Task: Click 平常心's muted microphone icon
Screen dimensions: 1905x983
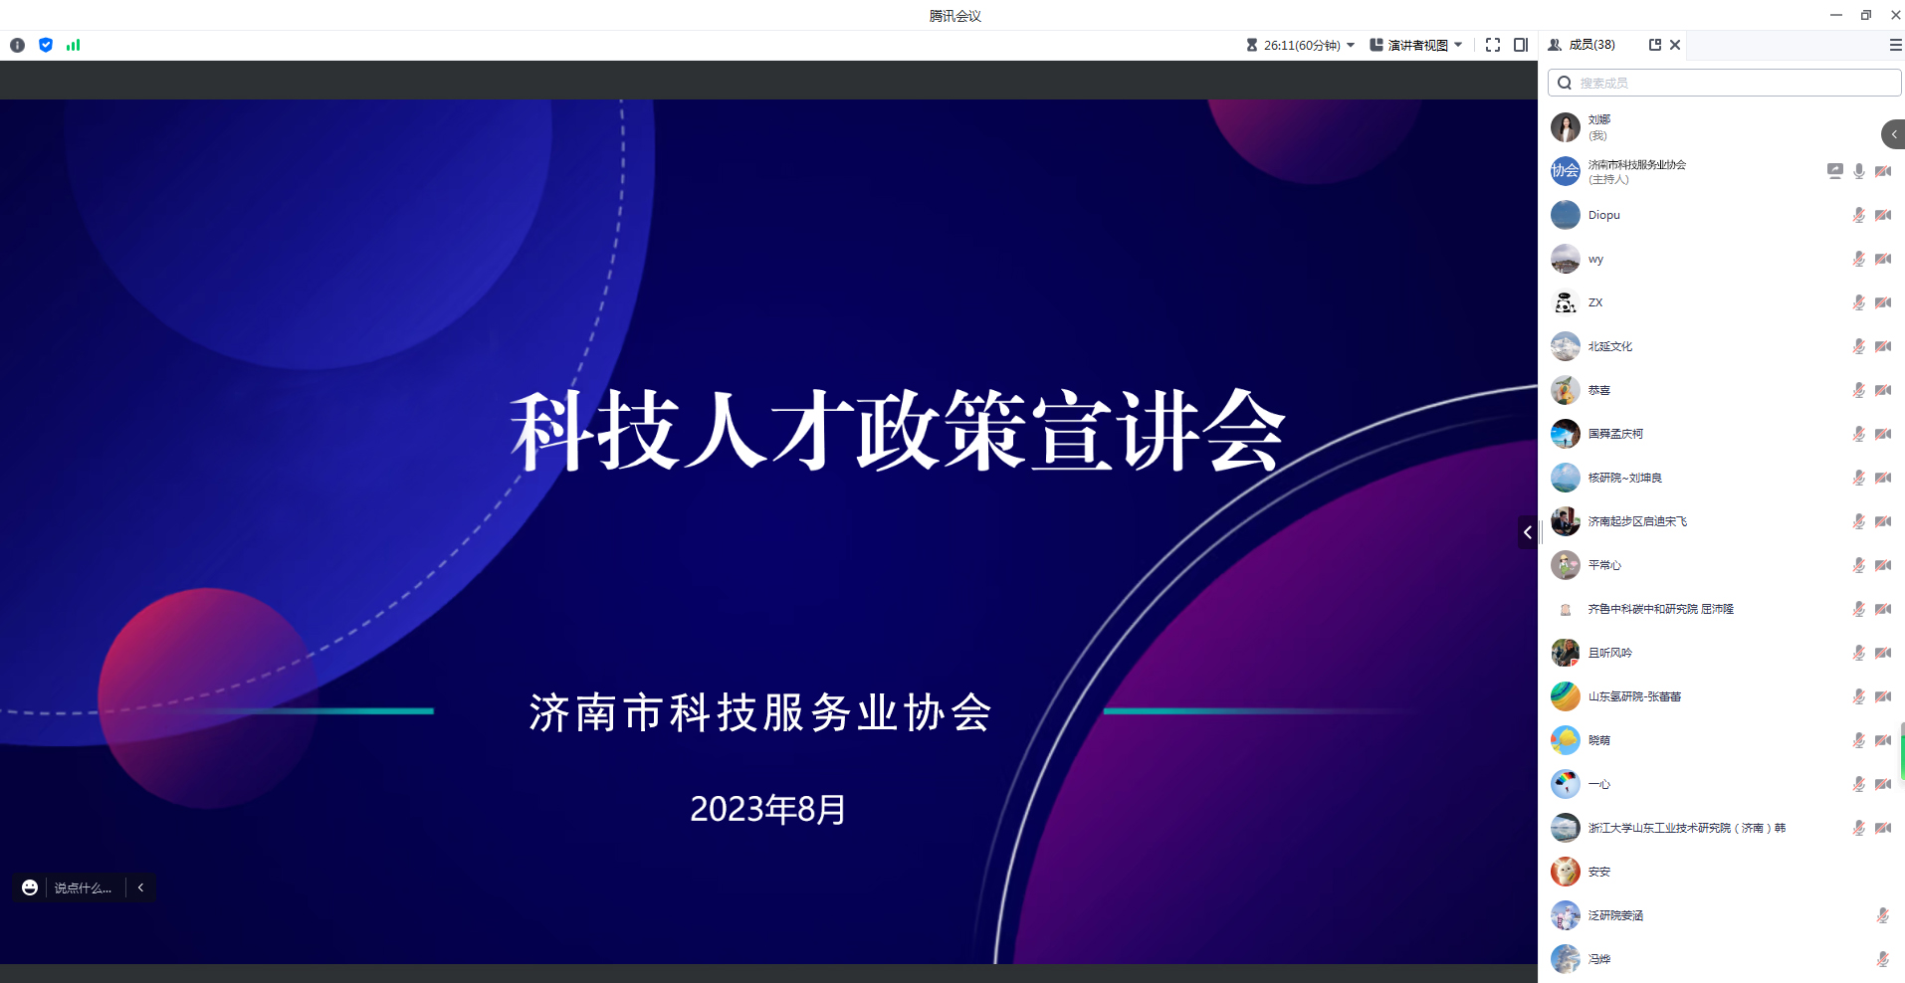Action: 1858,565
